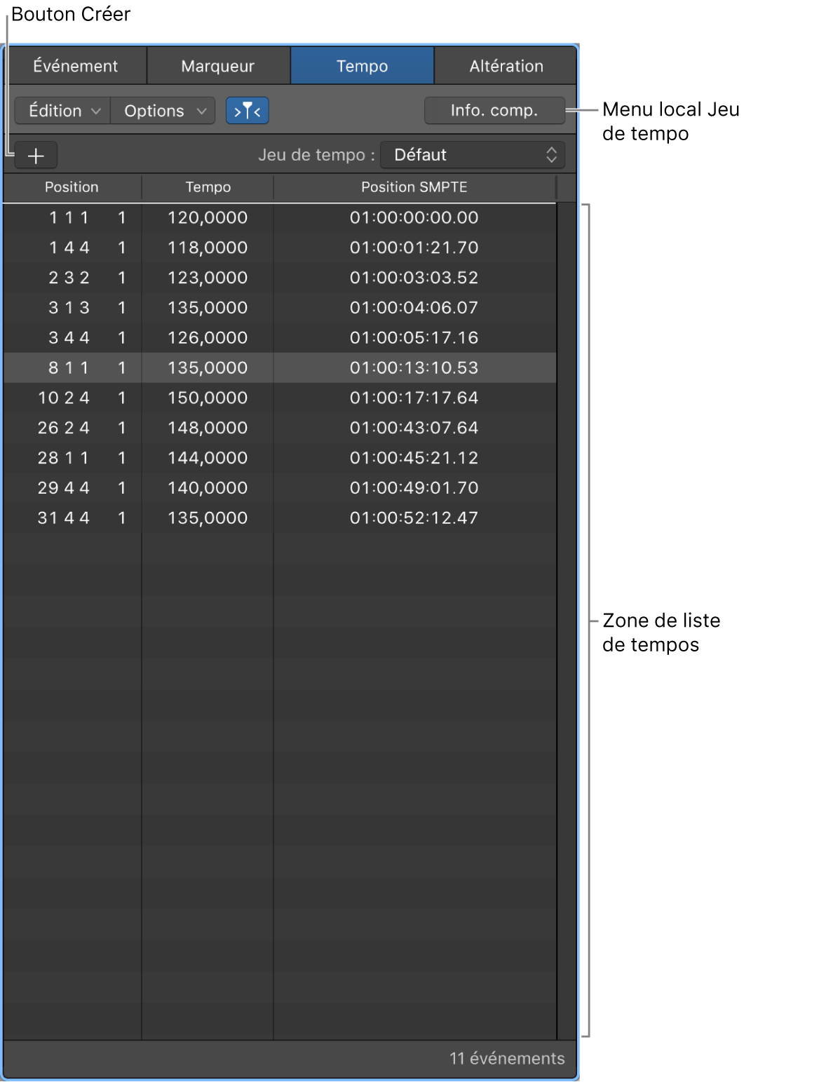
Task: Click the Create (+) button
Action: coord(35,155)
